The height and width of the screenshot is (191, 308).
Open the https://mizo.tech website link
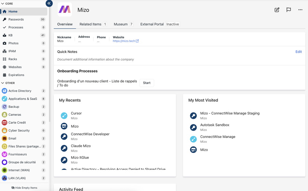point(126,41)
